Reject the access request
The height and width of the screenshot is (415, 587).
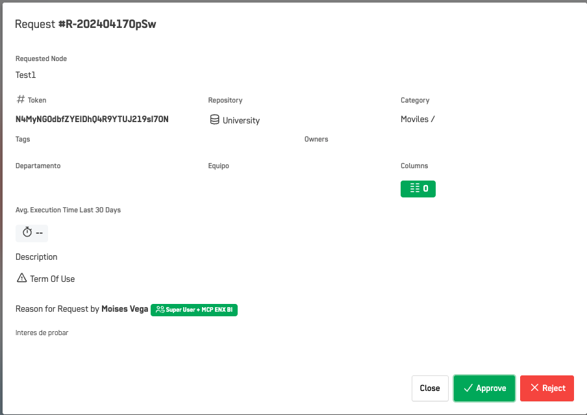coord(547,388)
